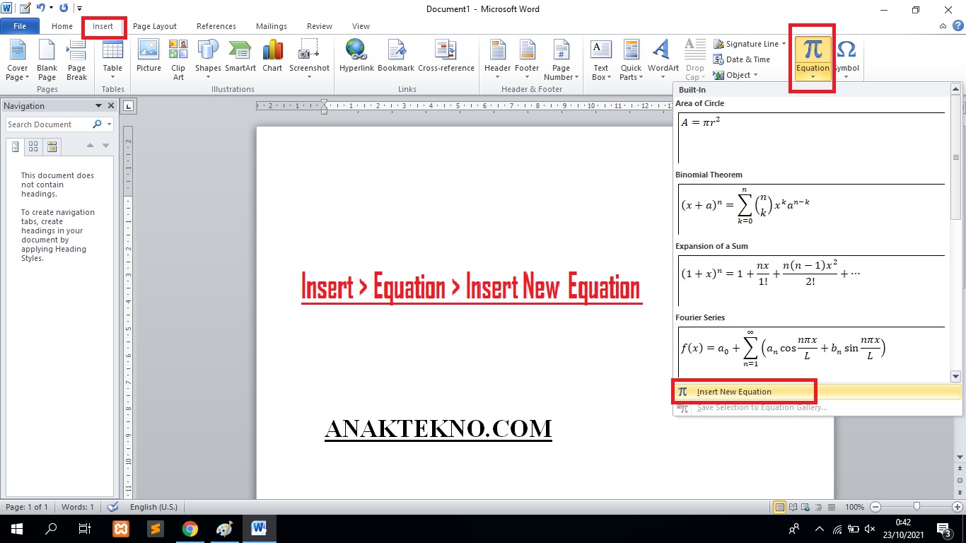
Task: Expand Signature Line dropdown arrow
Action: (x=784, y=44)
